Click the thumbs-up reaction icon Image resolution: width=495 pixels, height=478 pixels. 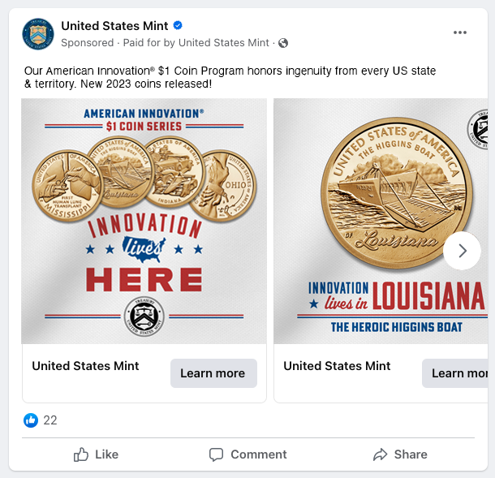click(x=31, y=420)
